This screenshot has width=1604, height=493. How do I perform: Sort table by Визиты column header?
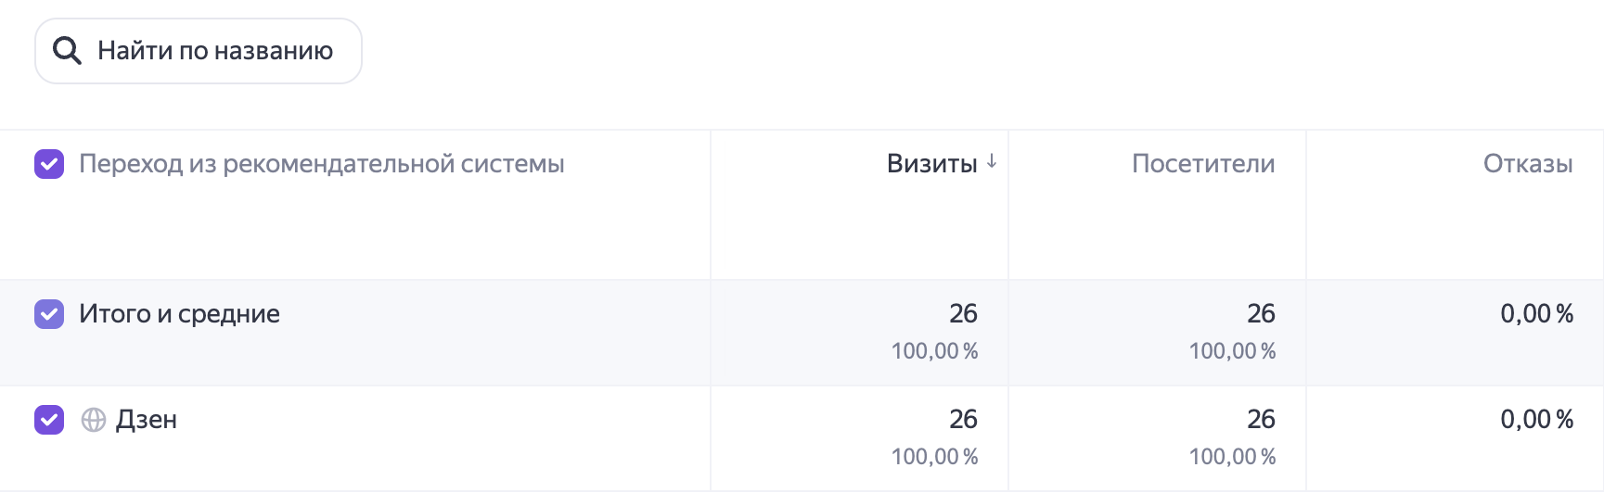coord(931,164)
